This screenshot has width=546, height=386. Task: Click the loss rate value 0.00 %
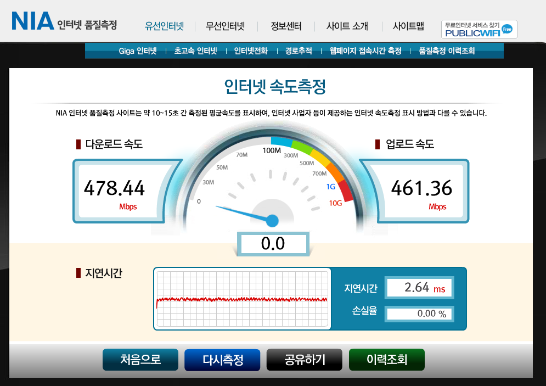(419, 314)
